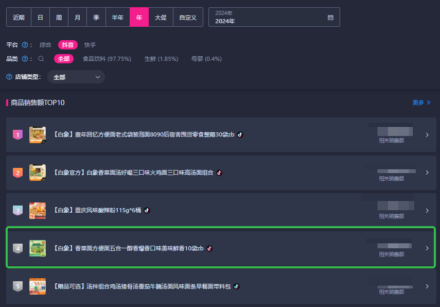Filter by 食品饮料 (97.75%) category
Viewport: 440px width, 307px height.
click(x=107, y=59)
